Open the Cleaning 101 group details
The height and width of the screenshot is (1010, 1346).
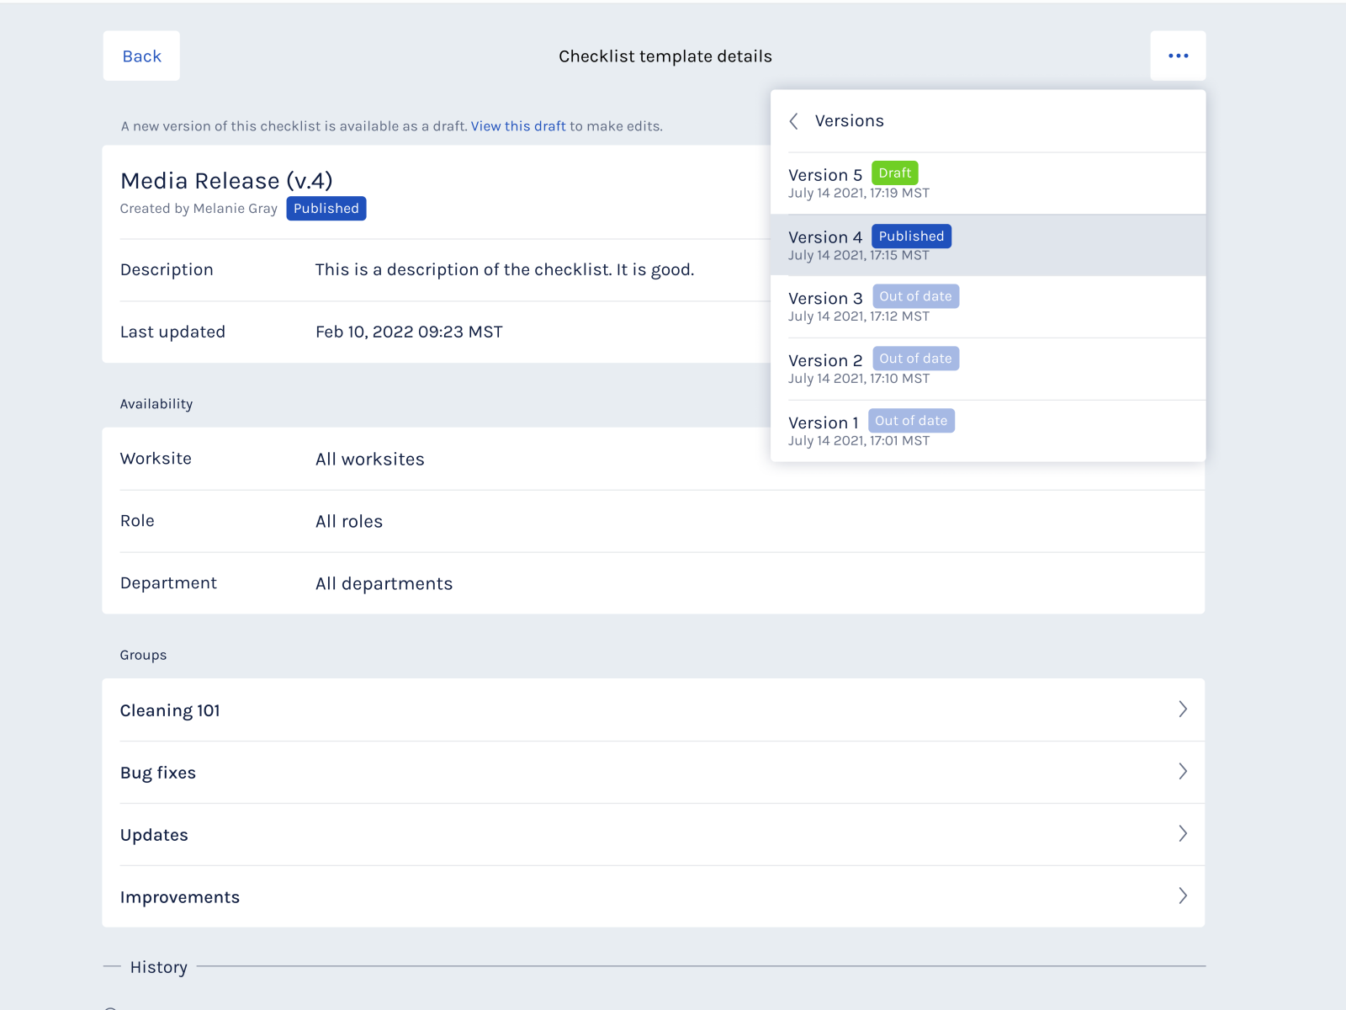pos(1183,710)
